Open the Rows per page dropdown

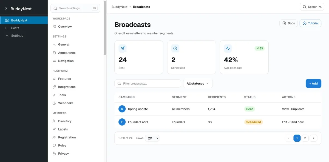click(x=152, y=138)
